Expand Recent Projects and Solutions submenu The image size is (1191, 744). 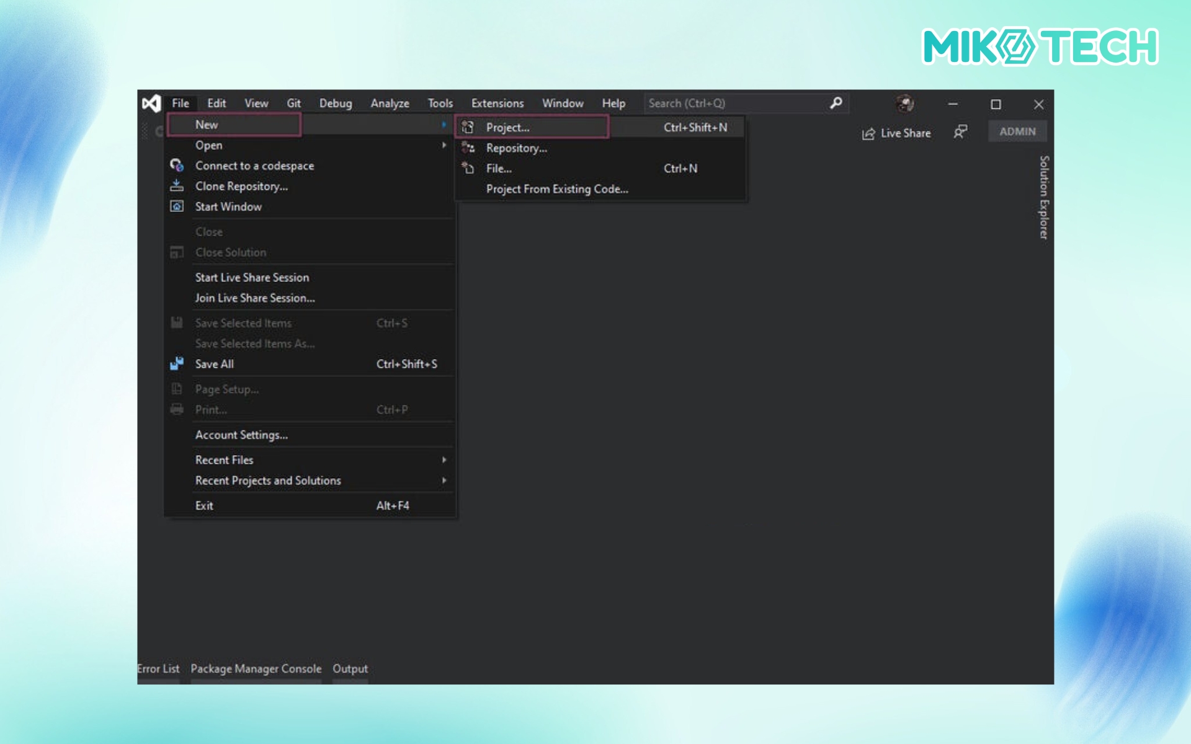point(444,480)
